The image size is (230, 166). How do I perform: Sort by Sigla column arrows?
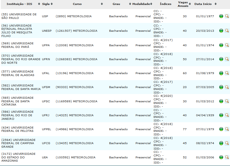click(52, 4)
